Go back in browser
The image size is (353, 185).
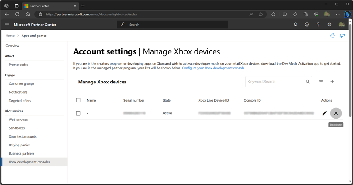7,14
